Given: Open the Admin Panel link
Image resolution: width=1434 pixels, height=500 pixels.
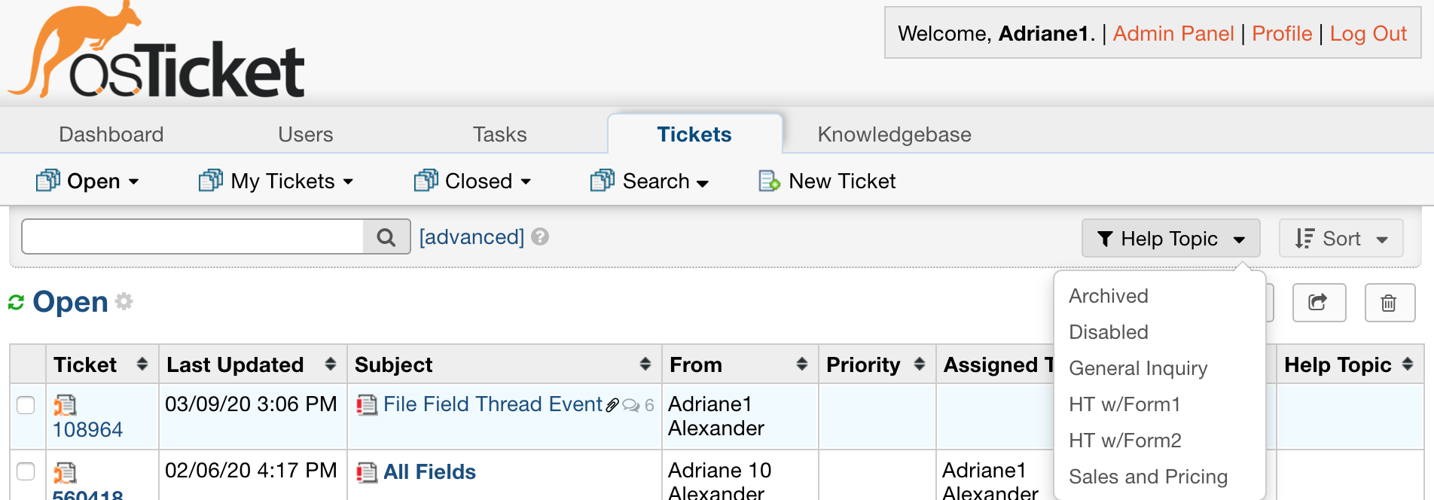Looking at the screenshot, I should 1173,34.
